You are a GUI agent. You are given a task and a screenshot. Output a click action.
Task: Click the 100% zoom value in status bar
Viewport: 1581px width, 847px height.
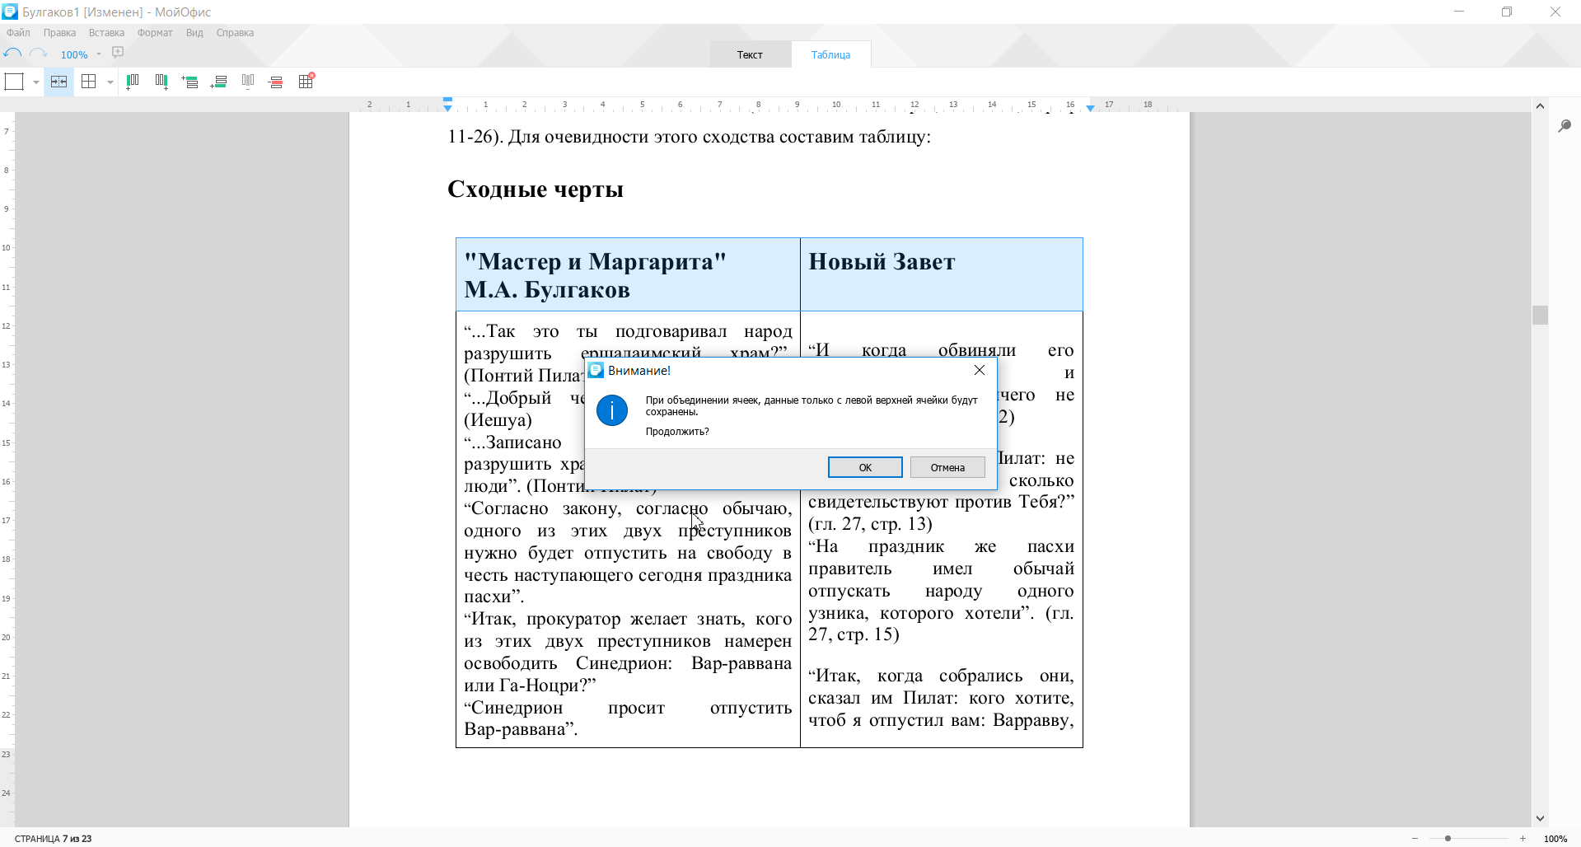(x=1555, y=839)
